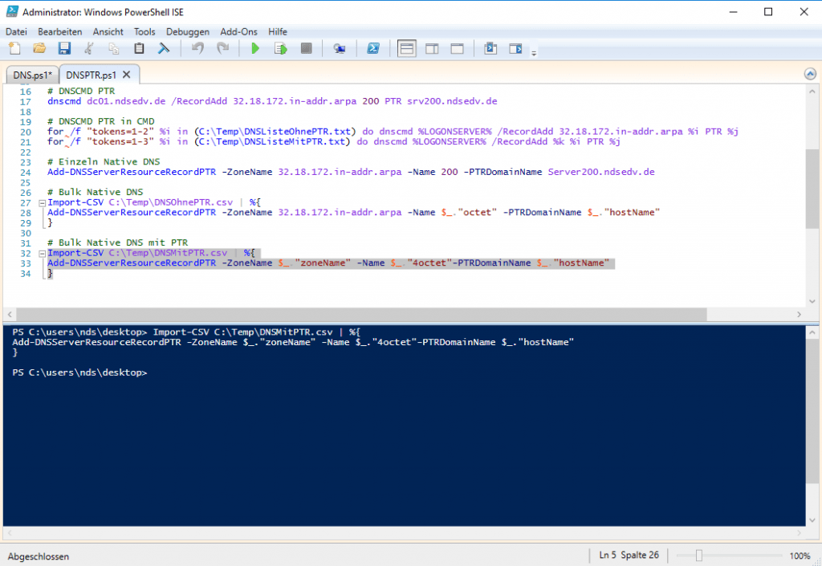
Task: Collapse the editor via the top-right chevron
Action: click(810, 71)
